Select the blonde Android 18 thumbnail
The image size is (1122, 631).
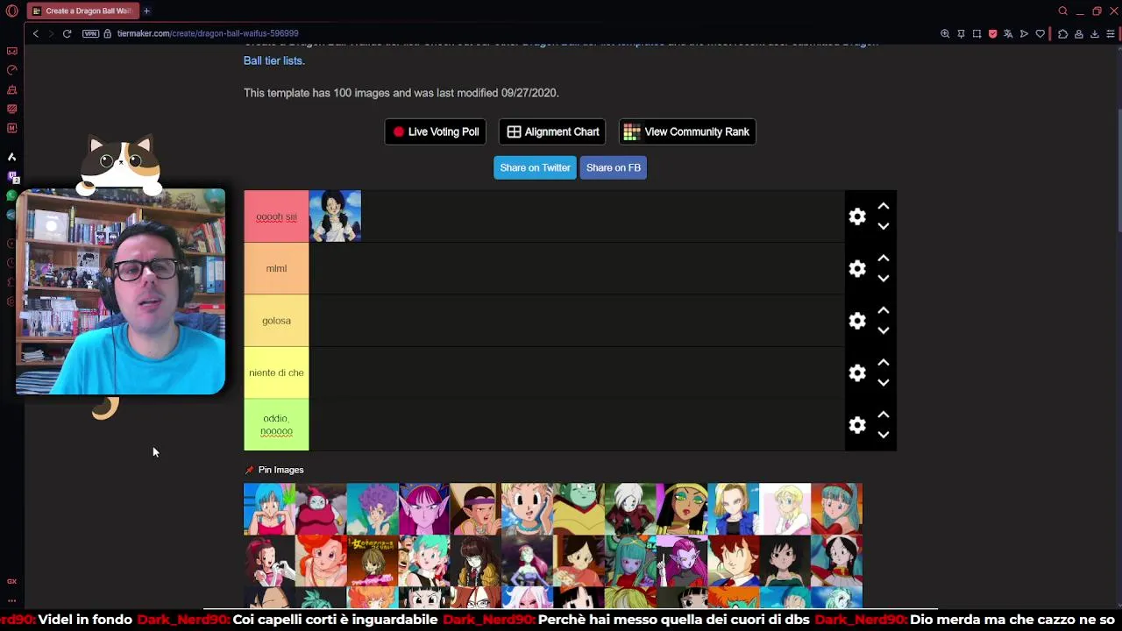pyautogui.click(x=733, y=508)
